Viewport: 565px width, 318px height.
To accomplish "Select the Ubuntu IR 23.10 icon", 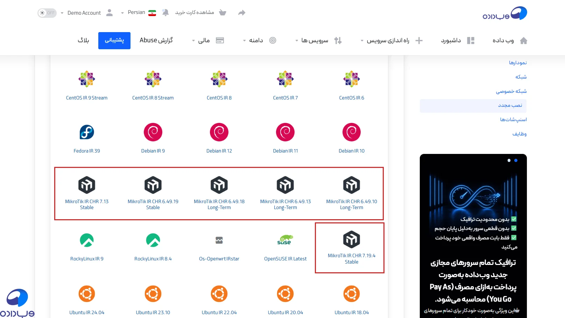I will 153,294.
